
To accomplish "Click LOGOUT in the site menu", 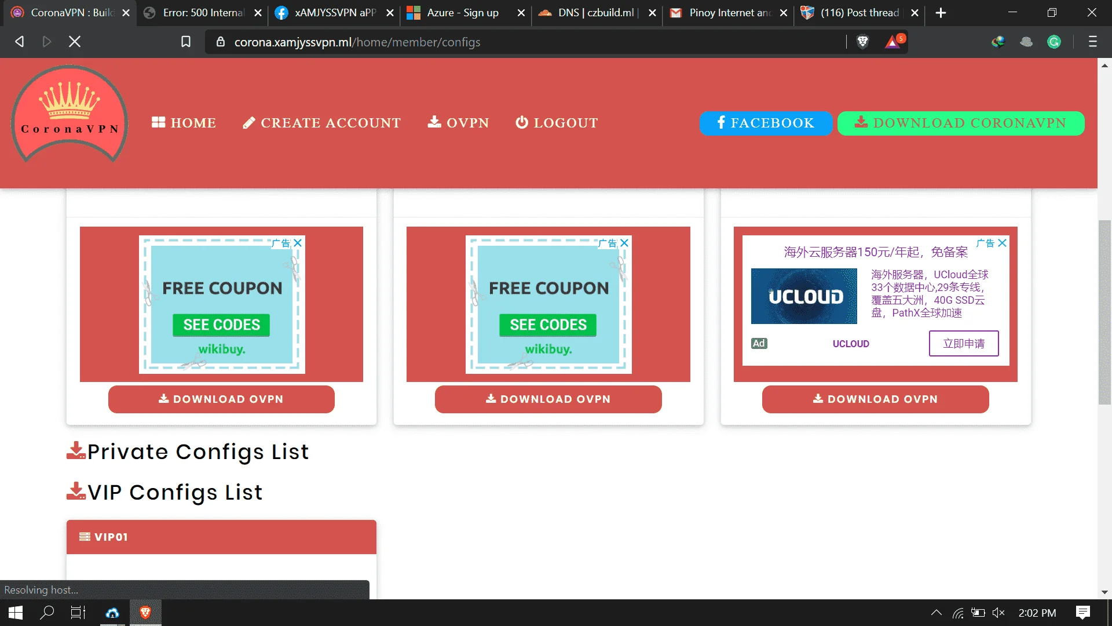I will 557,123.
